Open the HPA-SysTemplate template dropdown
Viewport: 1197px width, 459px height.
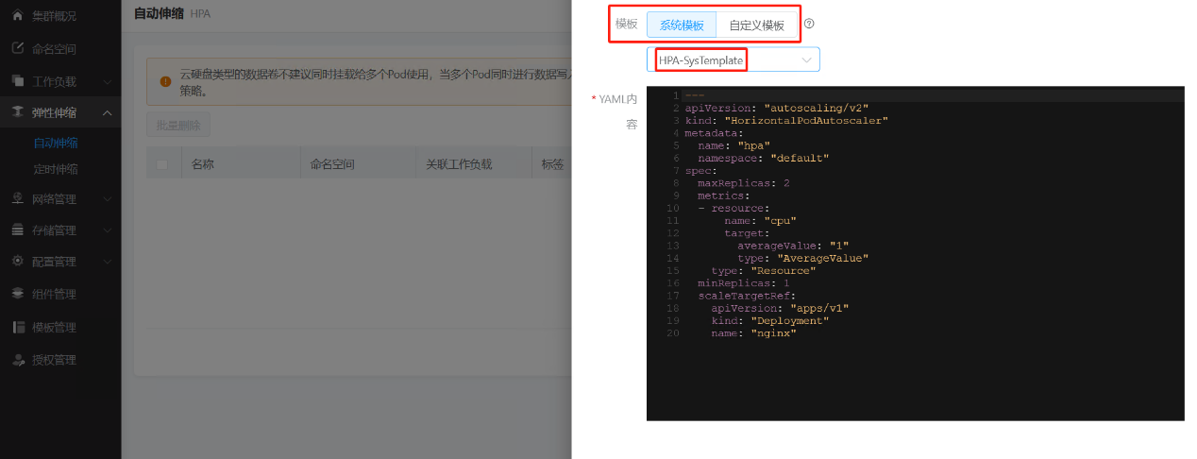(x=733, y=59)
